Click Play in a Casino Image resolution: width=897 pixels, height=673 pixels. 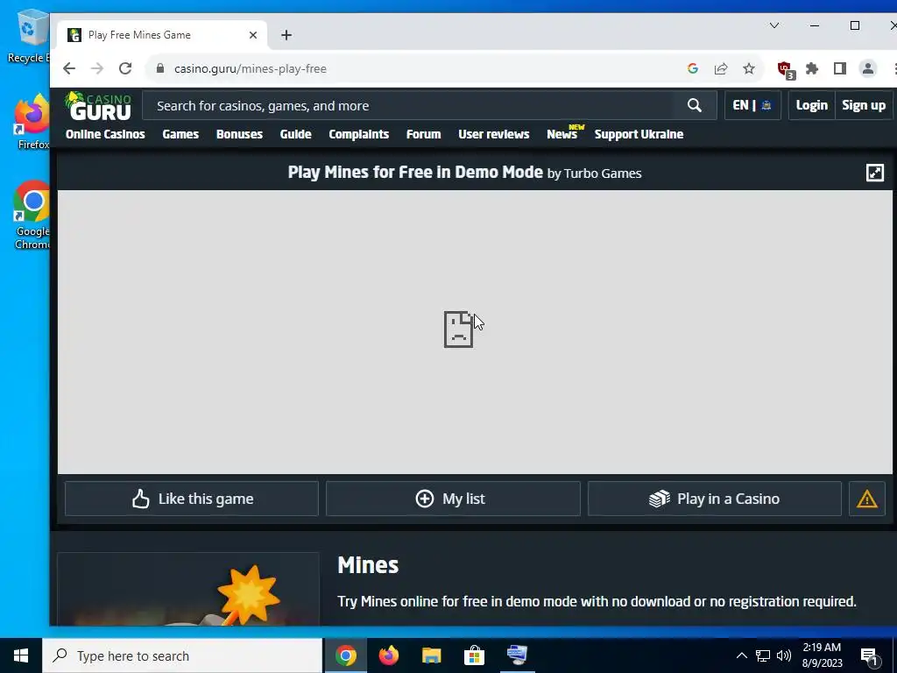(715, 499)
